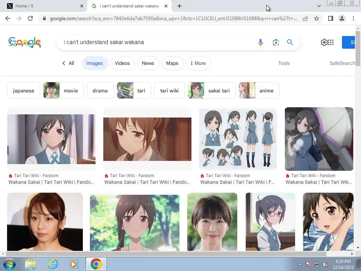Switch to the Home / X tab
The image size is (361, 271).
[x=44, y=6]
